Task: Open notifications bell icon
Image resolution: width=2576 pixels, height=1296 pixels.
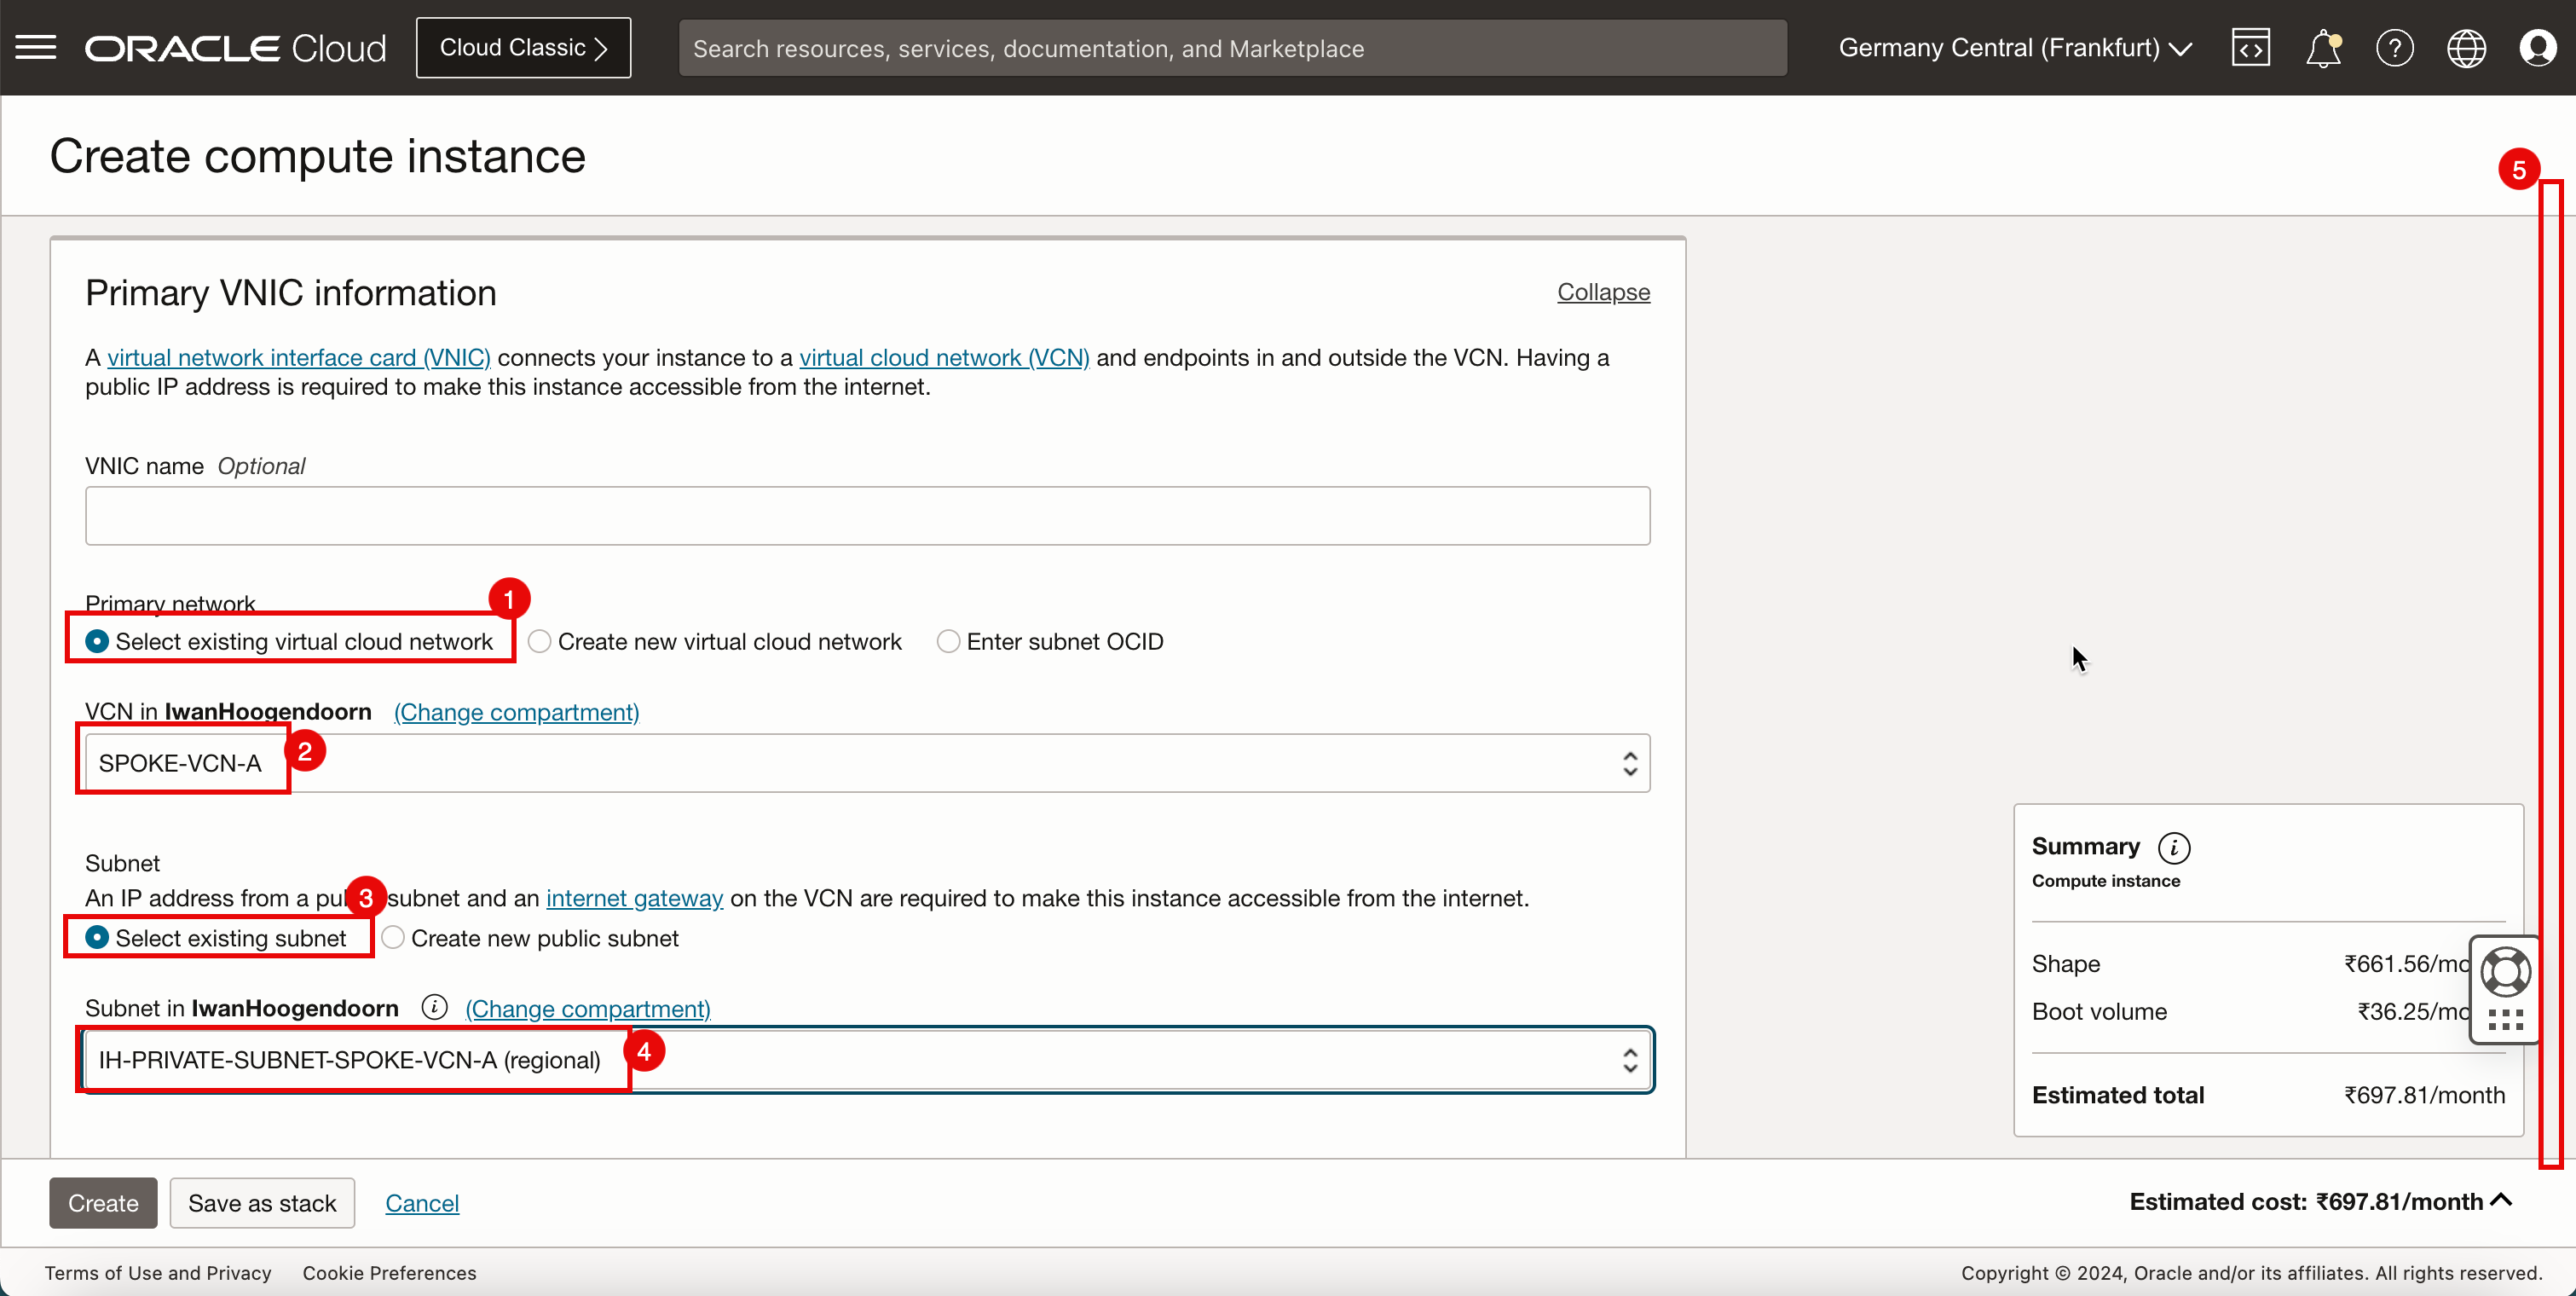Action: pyautogui.click(x=2321, y=48)
